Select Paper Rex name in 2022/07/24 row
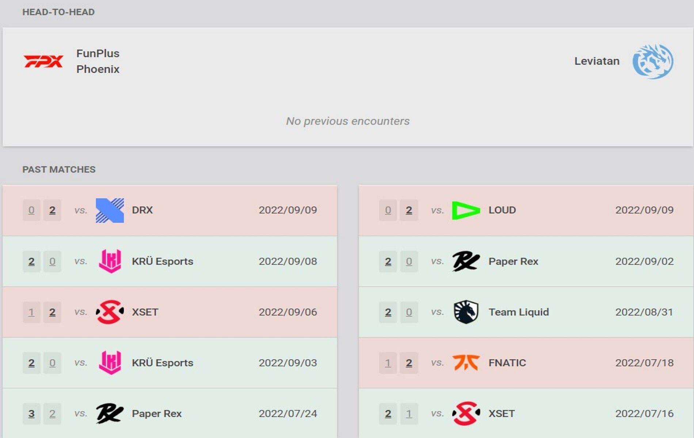 pyautogui.click(x=157, y=414)
